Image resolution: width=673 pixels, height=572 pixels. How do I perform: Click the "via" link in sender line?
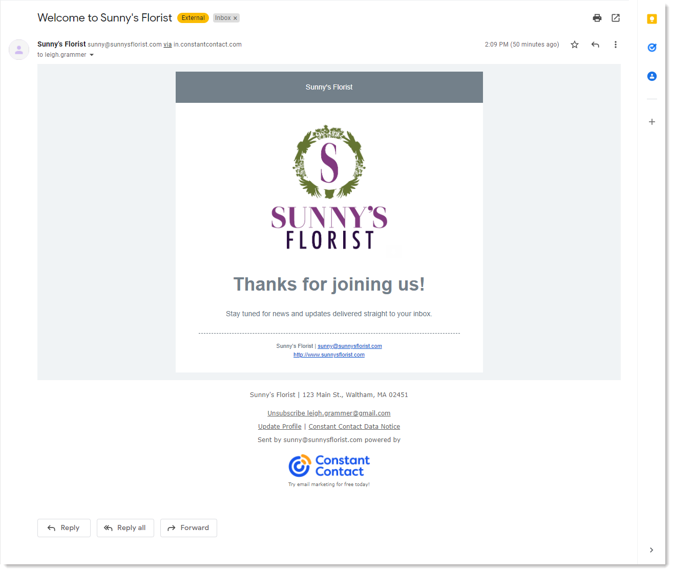pyautogui.click(x=167, y=45)
